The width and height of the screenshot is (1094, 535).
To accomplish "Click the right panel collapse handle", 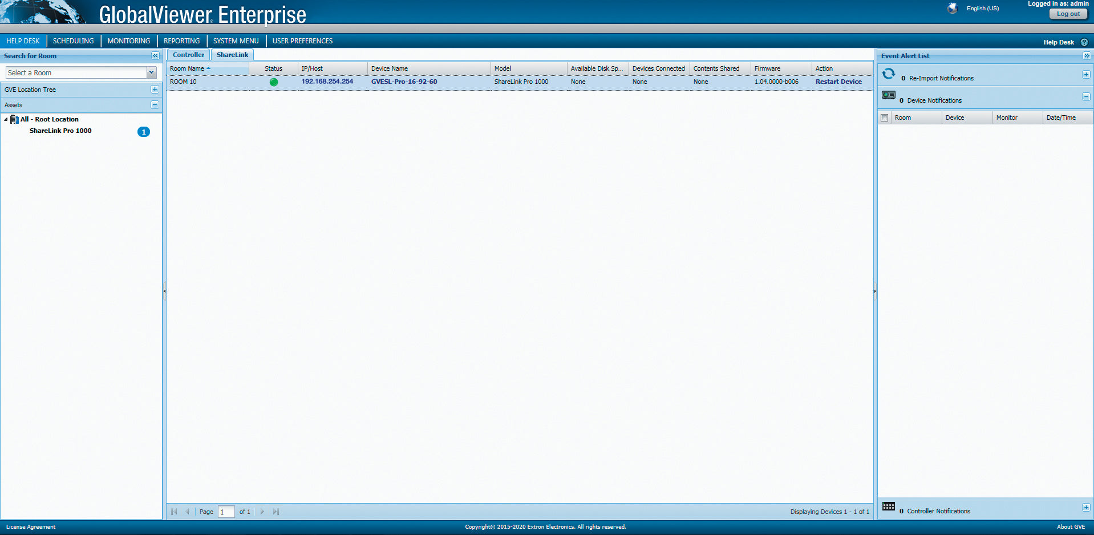I will 875,291.
